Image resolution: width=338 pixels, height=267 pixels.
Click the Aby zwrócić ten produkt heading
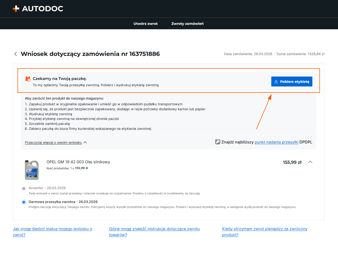[x=64, y=98]
